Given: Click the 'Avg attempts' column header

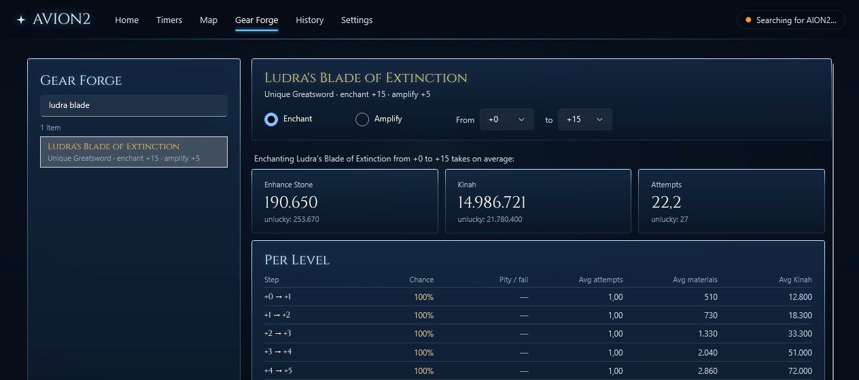Looking at the screenshot, I should click(x=601, y=280).
